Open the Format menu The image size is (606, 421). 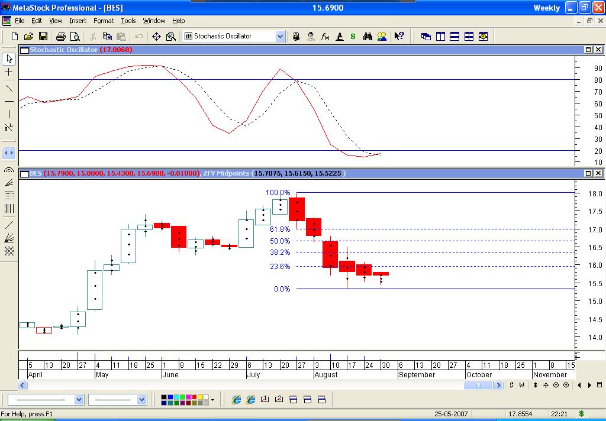pos(104,21)
